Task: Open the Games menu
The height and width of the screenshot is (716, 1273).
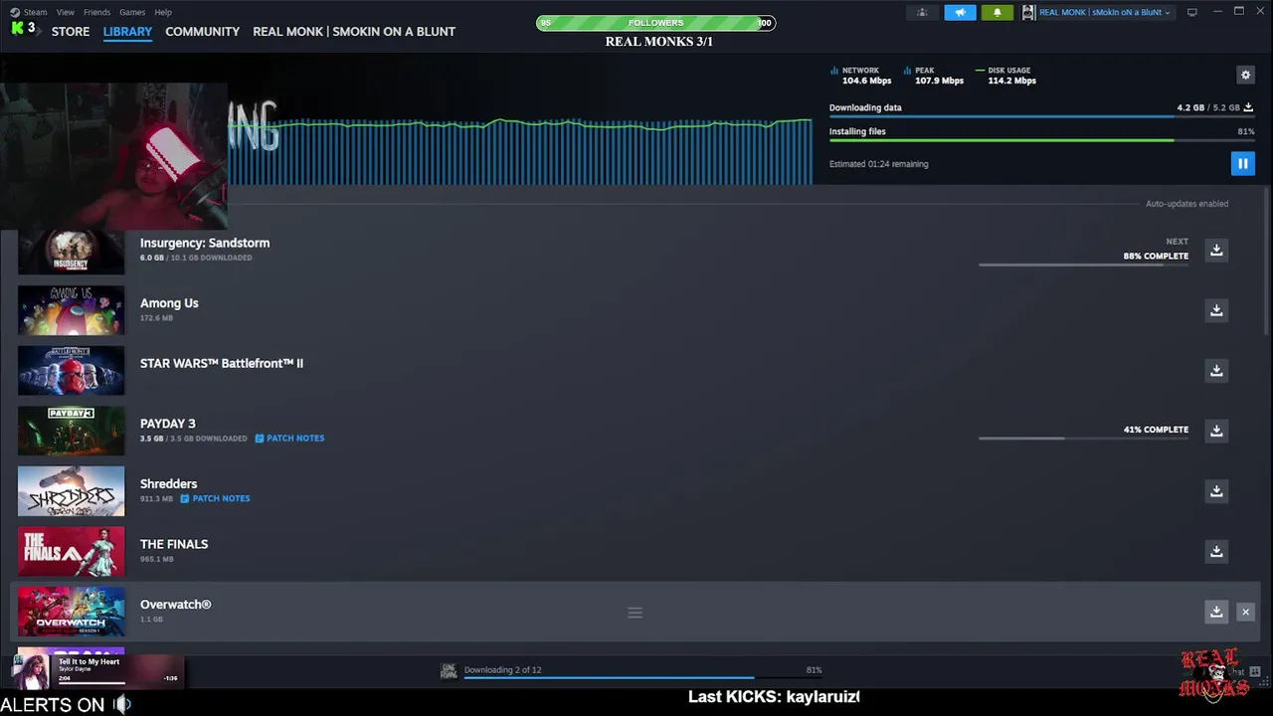Action: pos(132,12)
